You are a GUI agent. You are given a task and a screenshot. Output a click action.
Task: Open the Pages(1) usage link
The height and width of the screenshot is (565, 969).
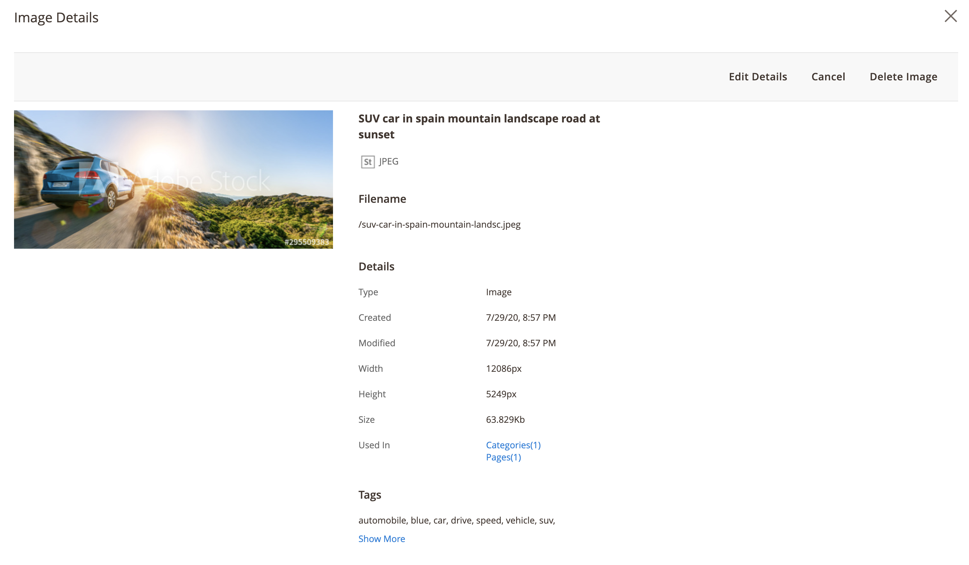503,457
